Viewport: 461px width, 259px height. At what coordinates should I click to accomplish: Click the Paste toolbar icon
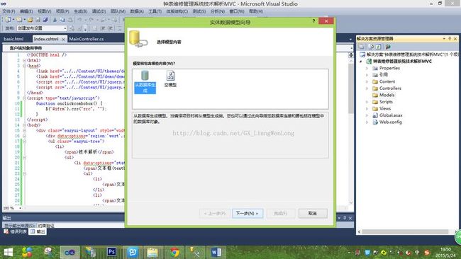click(70, 20)
